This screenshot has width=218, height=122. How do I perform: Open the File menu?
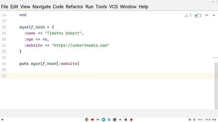(x=4, y=7)
